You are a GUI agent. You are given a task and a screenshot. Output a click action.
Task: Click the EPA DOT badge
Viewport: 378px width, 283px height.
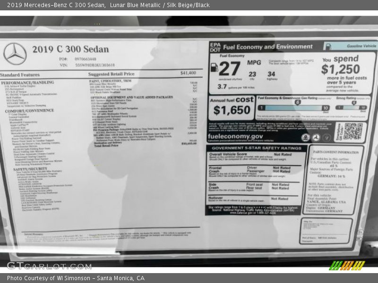(215, 47)
